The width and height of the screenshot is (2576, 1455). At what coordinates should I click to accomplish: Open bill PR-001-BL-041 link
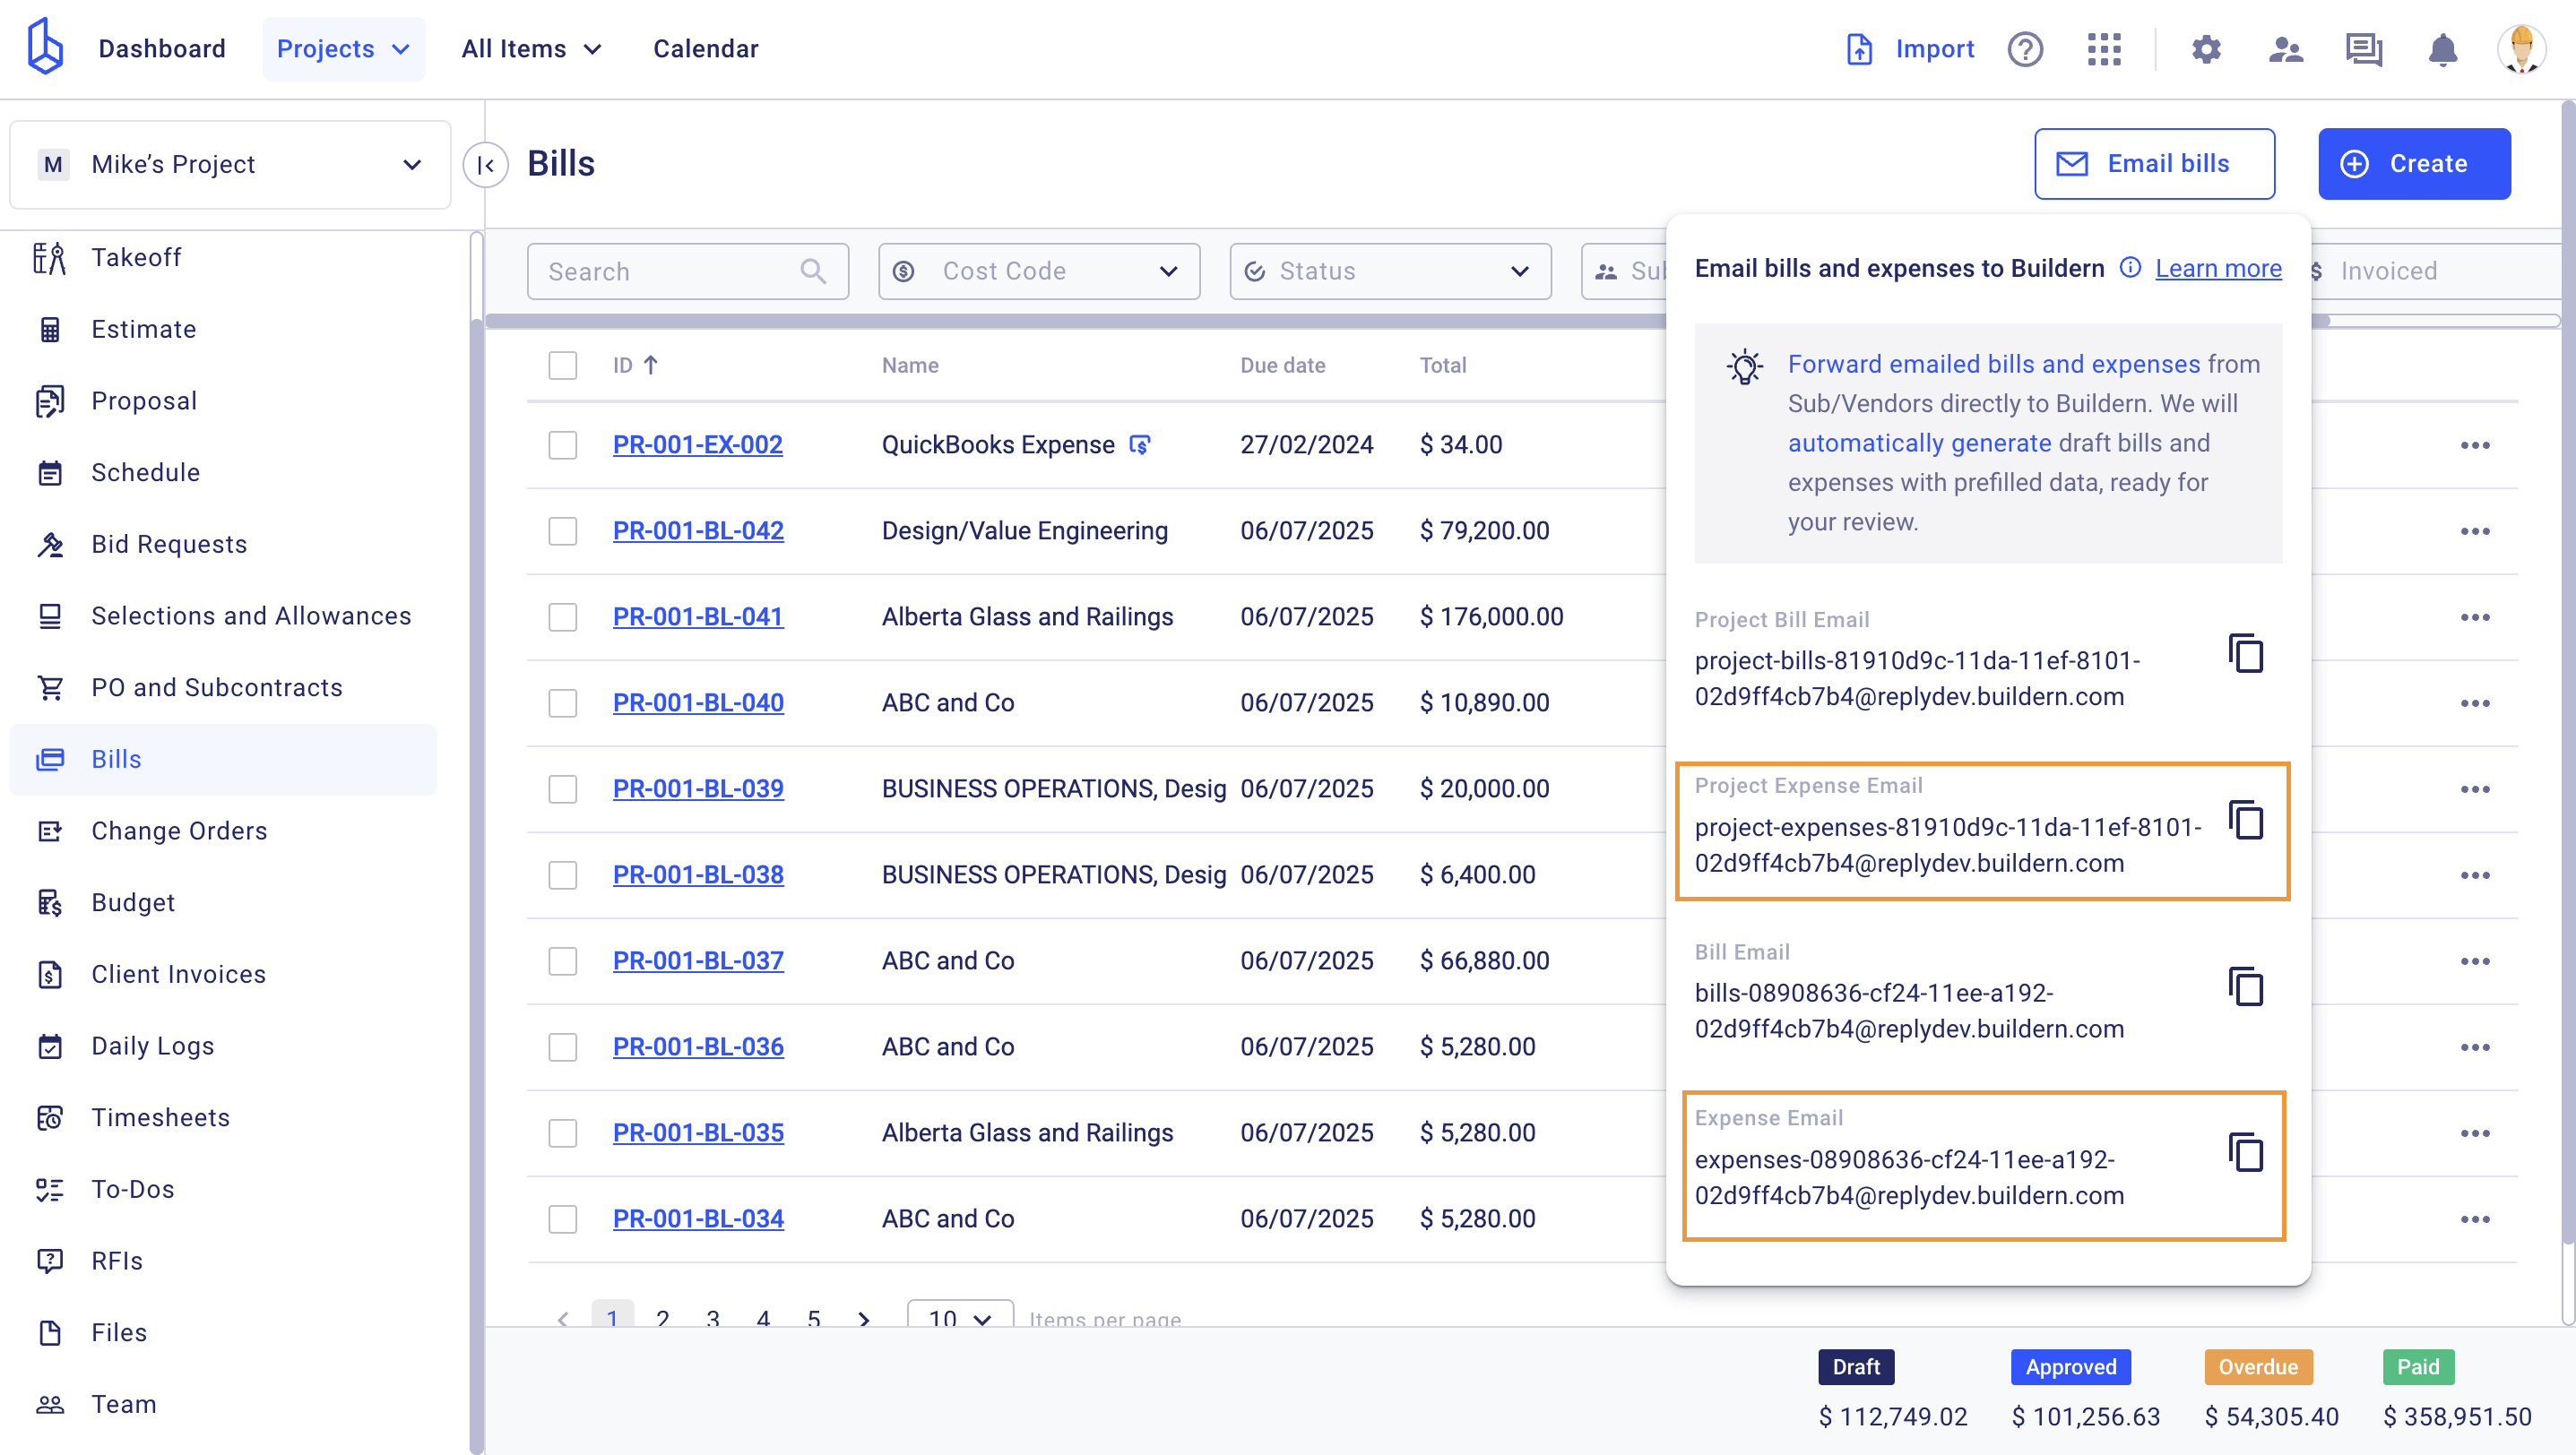click(698, 616)
